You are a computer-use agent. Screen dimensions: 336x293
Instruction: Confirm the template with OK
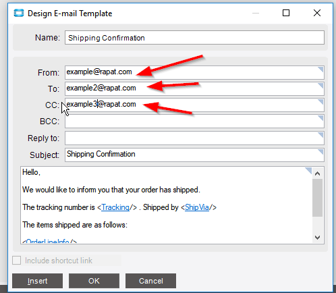tap(94, 281)
